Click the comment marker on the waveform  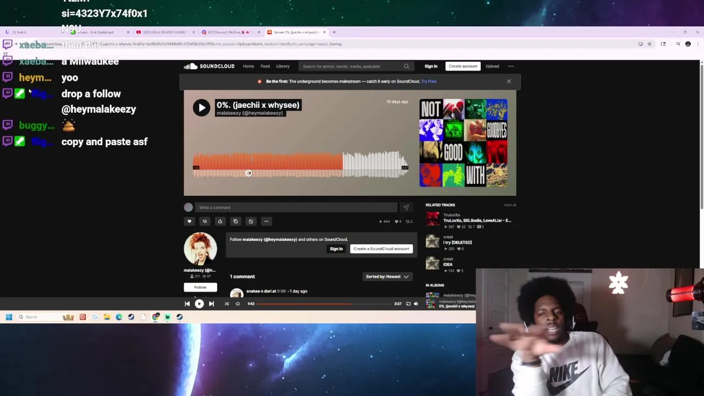click(x=249, y=173)
